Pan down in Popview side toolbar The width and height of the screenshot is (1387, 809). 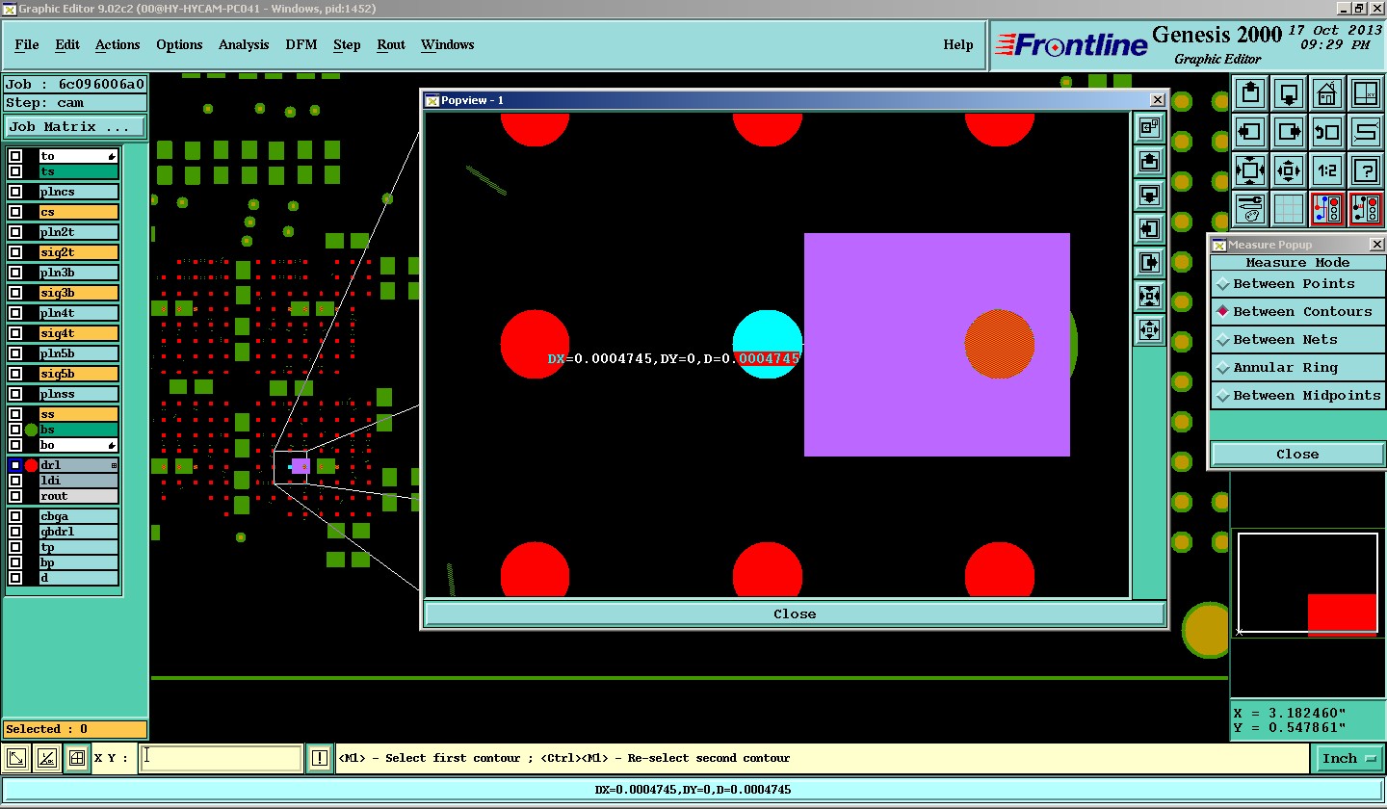click(1149, 195)
